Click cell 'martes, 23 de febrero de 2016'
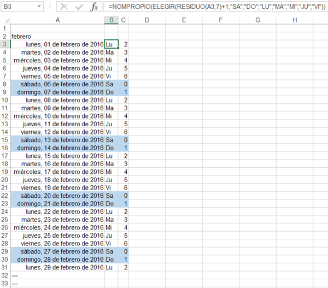Screen dimensions: 328x288 tap(57, 220)
